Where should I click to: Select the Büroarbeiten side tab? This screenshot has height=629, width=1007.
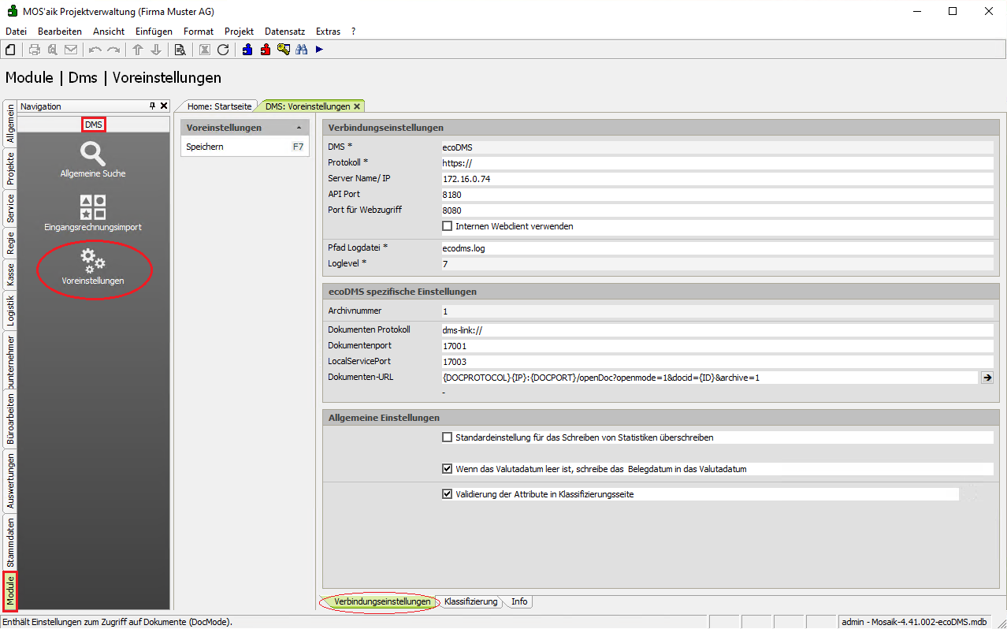[x=10, y=419]
